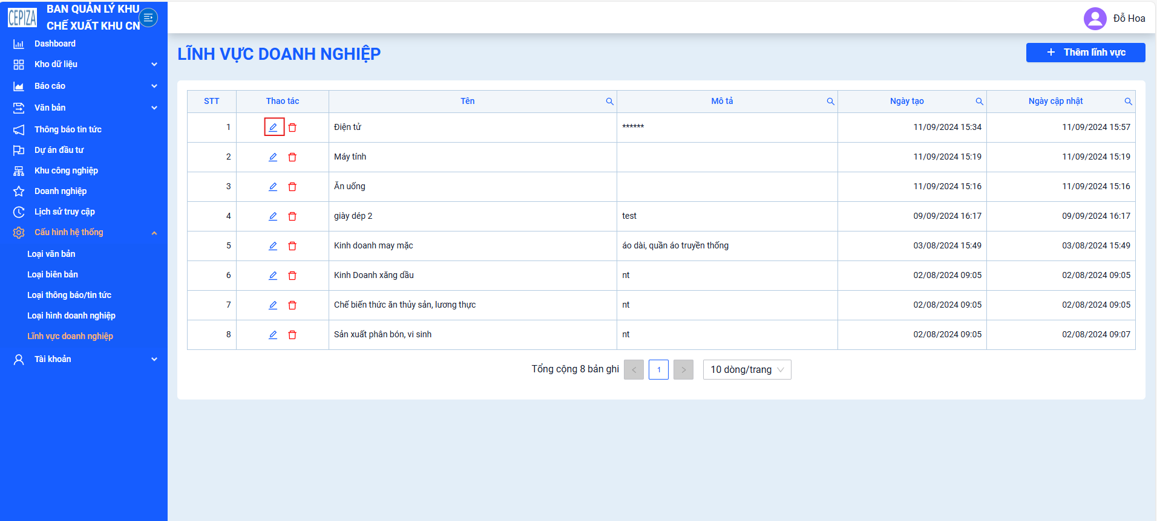Delete the Ăn uống row

point(292,187)
